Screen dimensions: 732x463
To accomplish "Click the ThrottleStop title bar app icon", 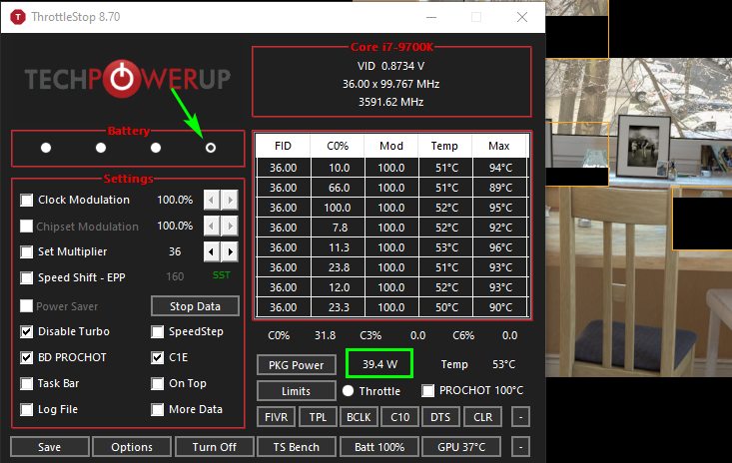I will tap(18, 17).
